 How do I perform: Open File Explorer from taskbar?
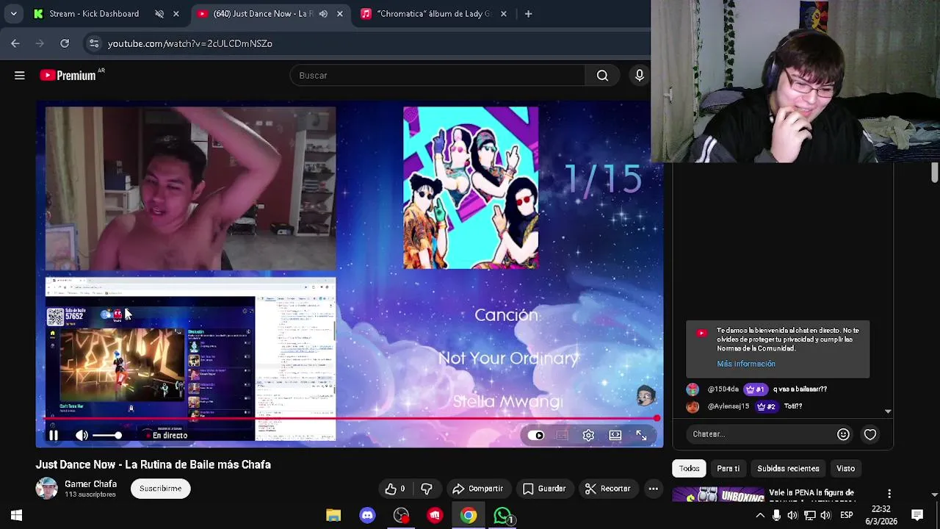coord(333,516)
